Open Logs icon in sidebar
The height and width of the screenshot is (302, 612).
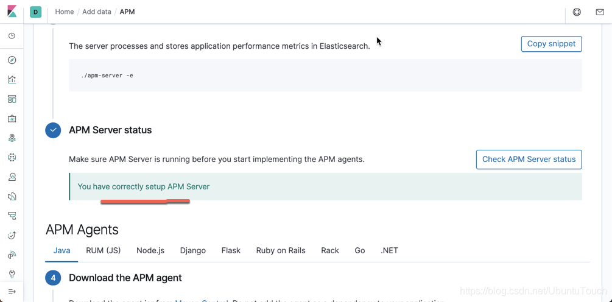coord(12,196)
